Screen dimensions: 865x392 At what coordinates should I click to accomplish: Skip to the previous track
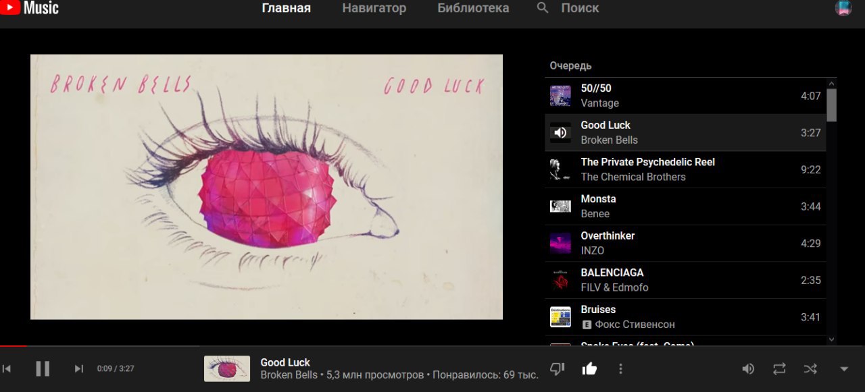click(7, 368)
